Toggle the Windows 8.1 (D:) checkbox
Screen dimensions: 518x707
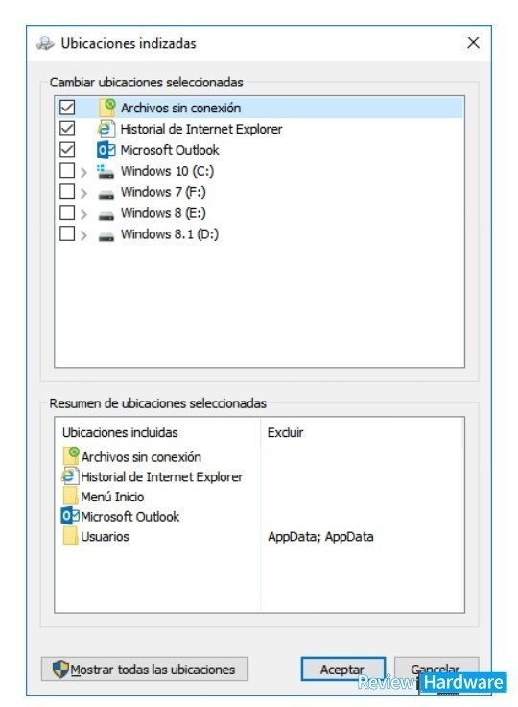[67, 233]
